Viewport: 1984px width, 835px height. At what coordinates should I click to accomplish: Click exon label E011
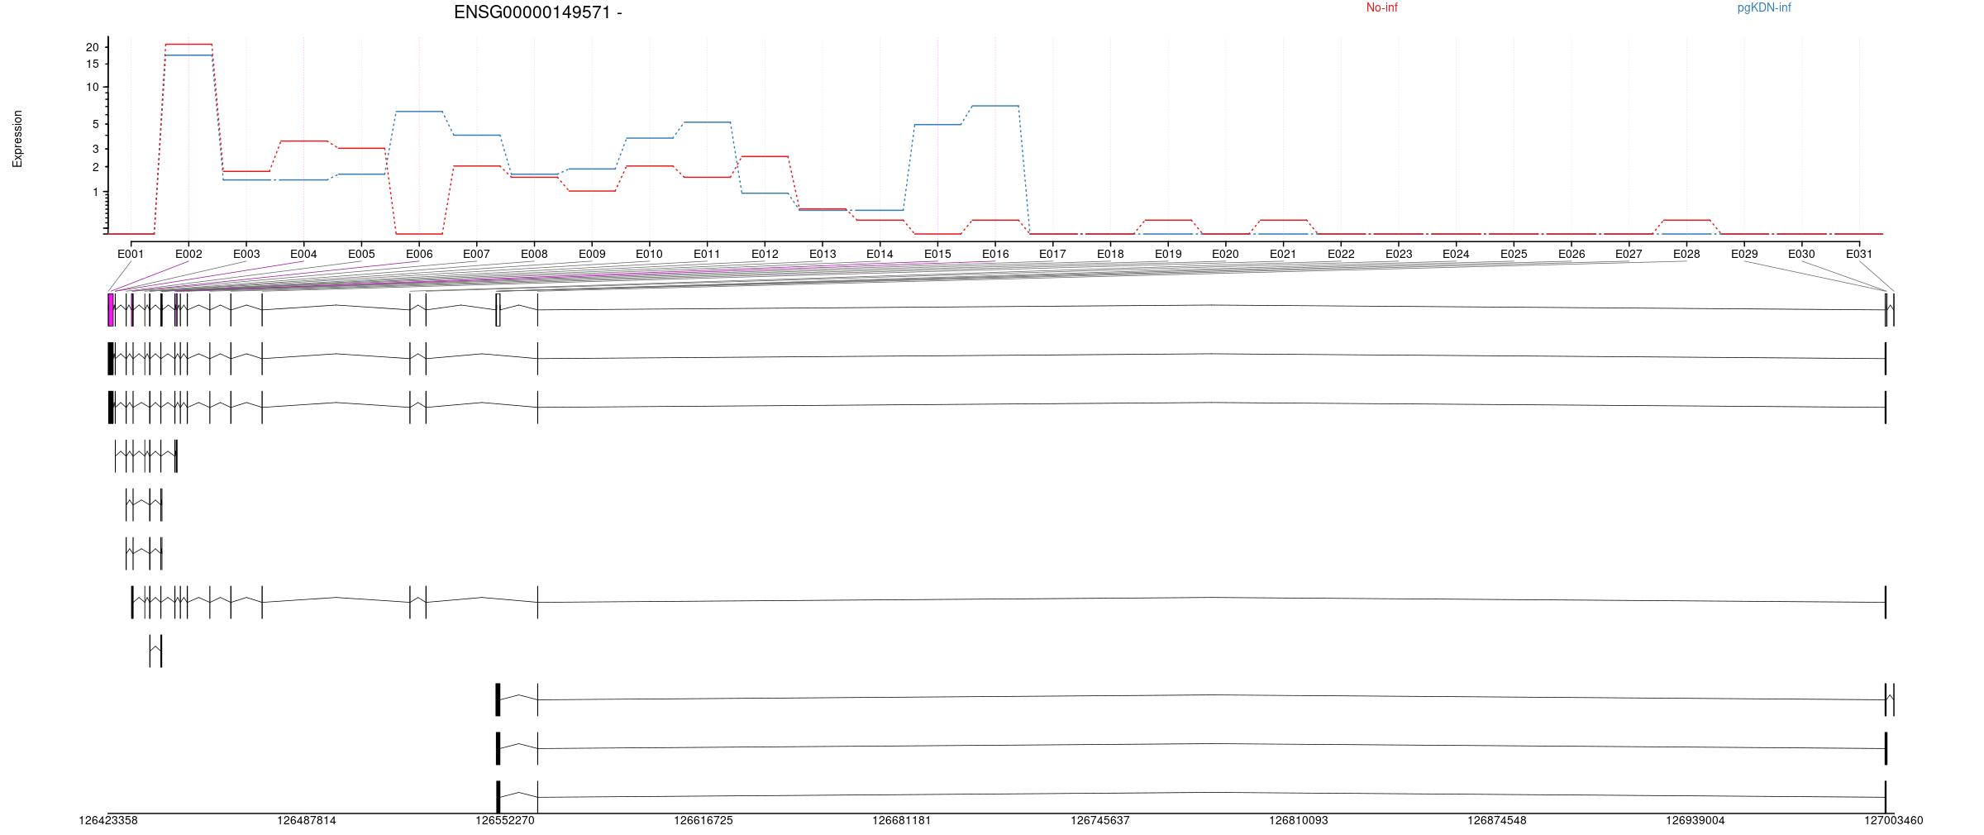[707, 254]
